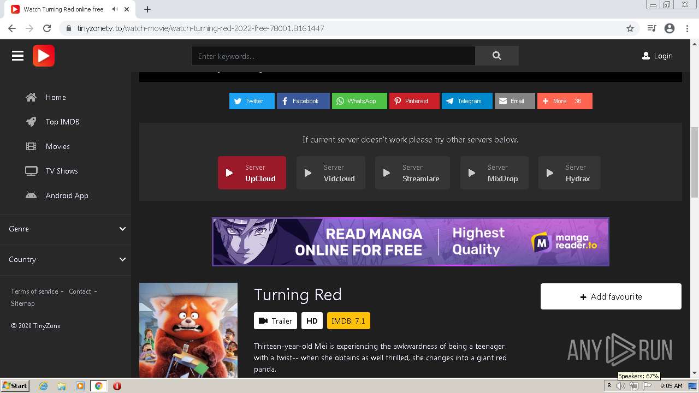Click the manga reader ad banner
This screenshot has height=393, width=699.
click(411, 242)
